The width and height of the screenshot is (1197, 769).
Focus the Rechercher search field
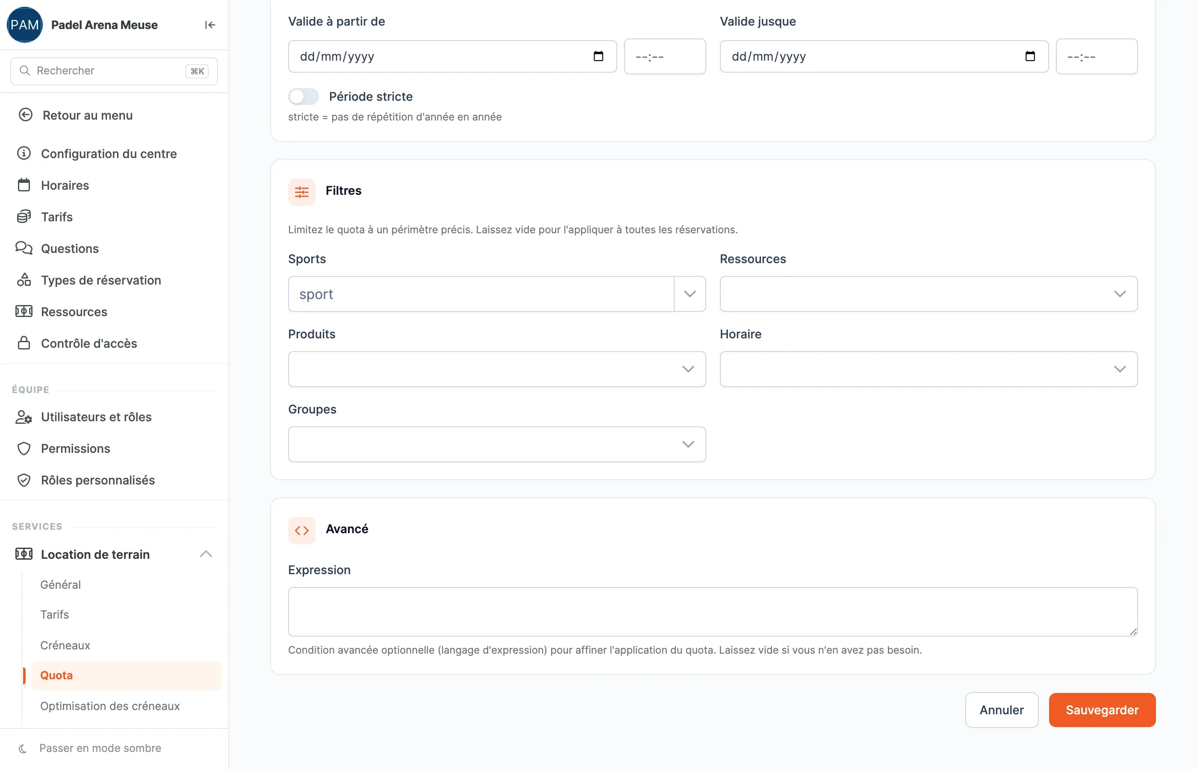[x=114, y=71]
